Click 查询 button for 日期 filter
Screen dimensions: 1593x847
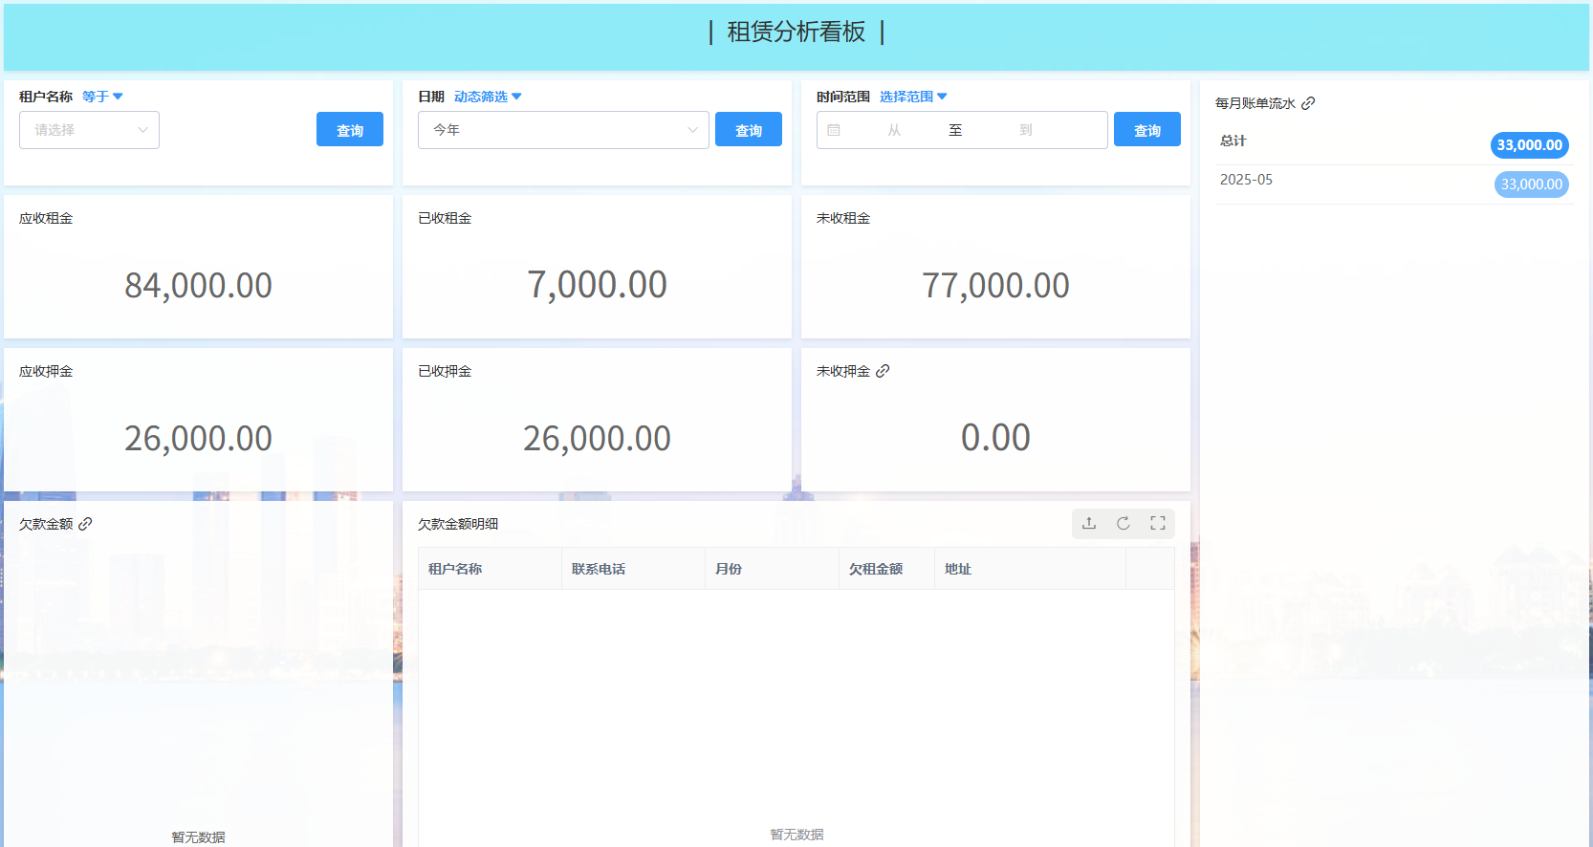748,130
